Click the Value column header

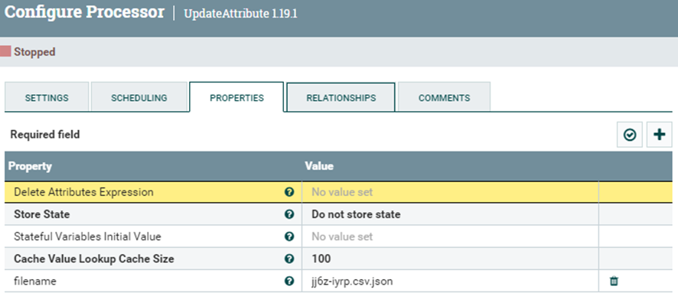tap(319, 166)
